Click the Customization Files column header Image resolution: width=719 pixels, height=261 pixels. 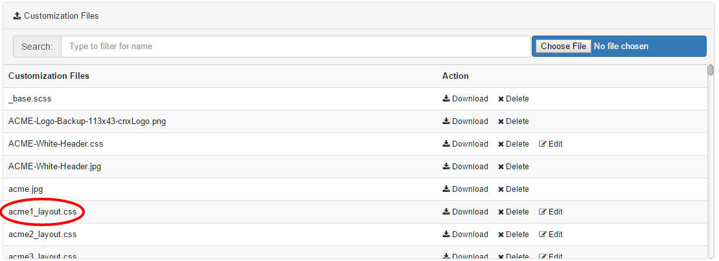[49, 76]
